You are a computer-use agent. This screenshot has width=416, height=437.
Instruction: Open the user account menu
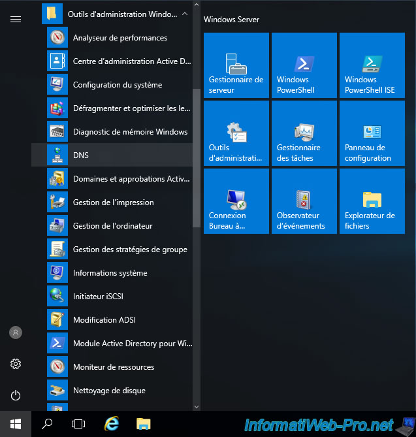coord(16,332)
